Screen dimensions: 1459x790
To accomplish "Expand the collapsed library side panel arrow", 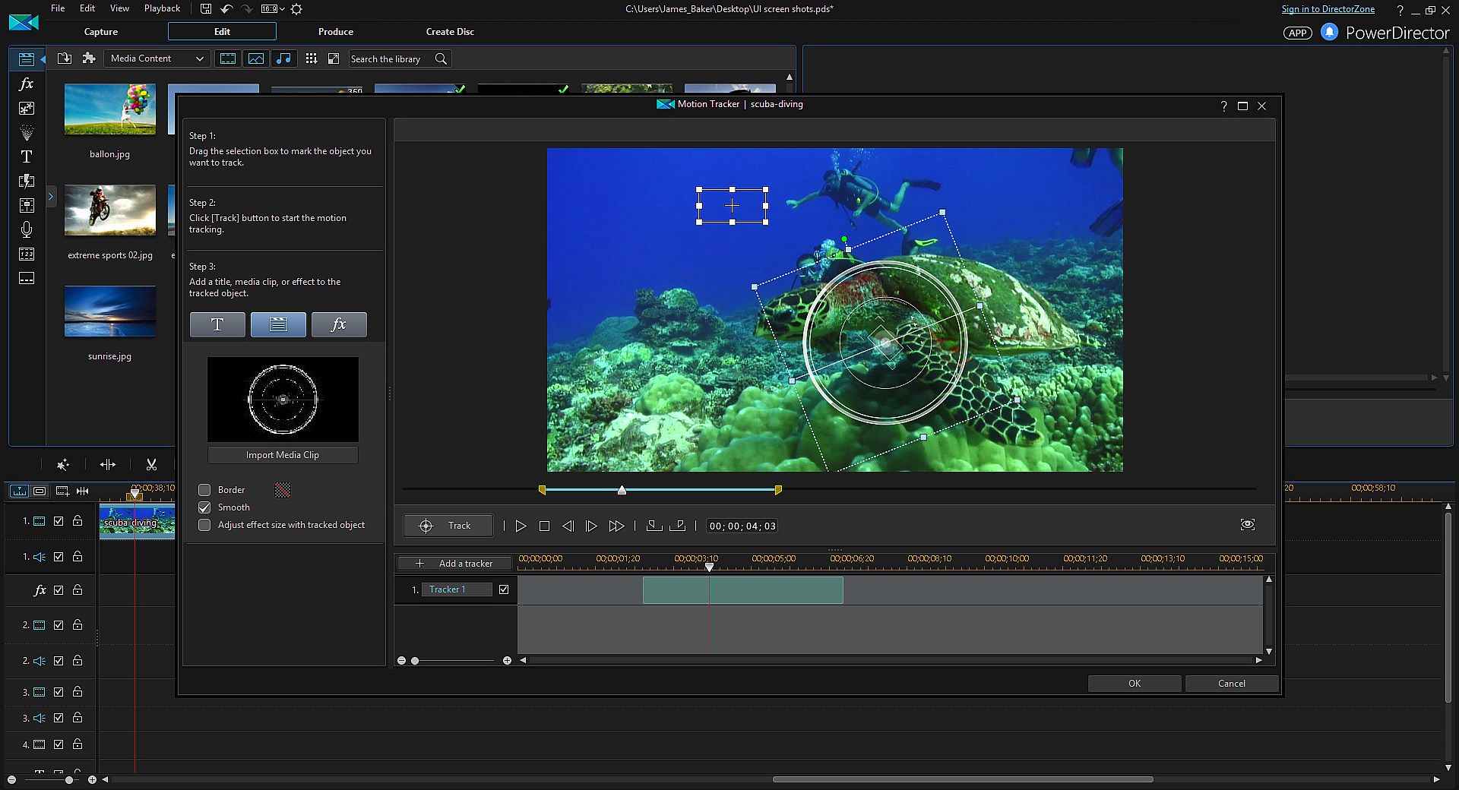I will [51, 197].
